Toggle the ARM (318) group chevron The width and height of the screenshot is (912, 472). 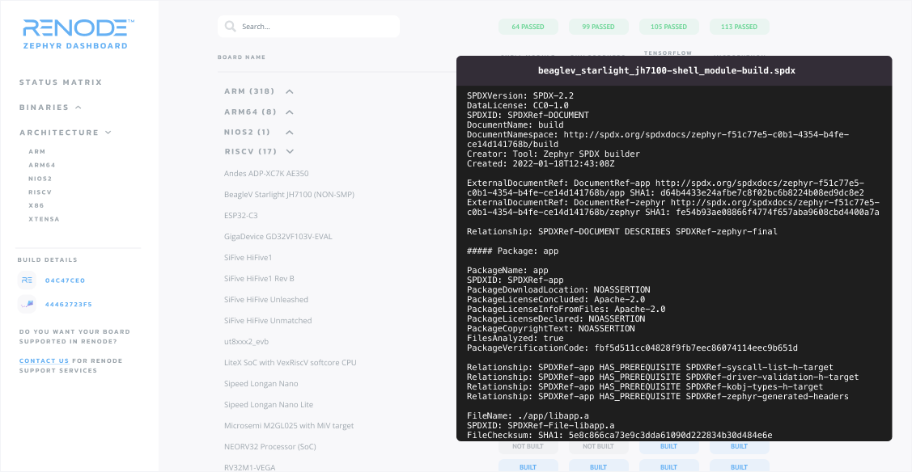[x=290, y=91]
